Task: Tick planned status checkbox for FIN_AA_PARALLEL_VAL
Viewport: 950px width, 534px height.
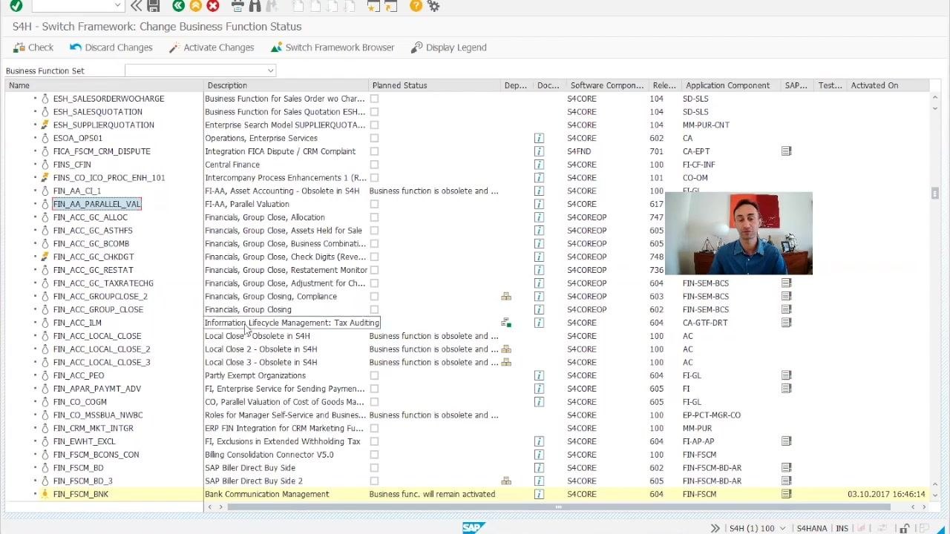Action: click(374, 204)
